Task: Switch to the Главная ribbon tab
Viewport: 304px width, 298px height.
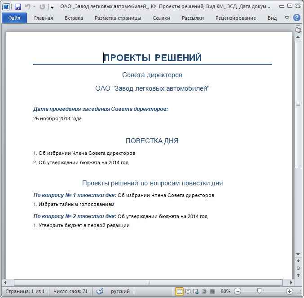Action: pos(44,18)
